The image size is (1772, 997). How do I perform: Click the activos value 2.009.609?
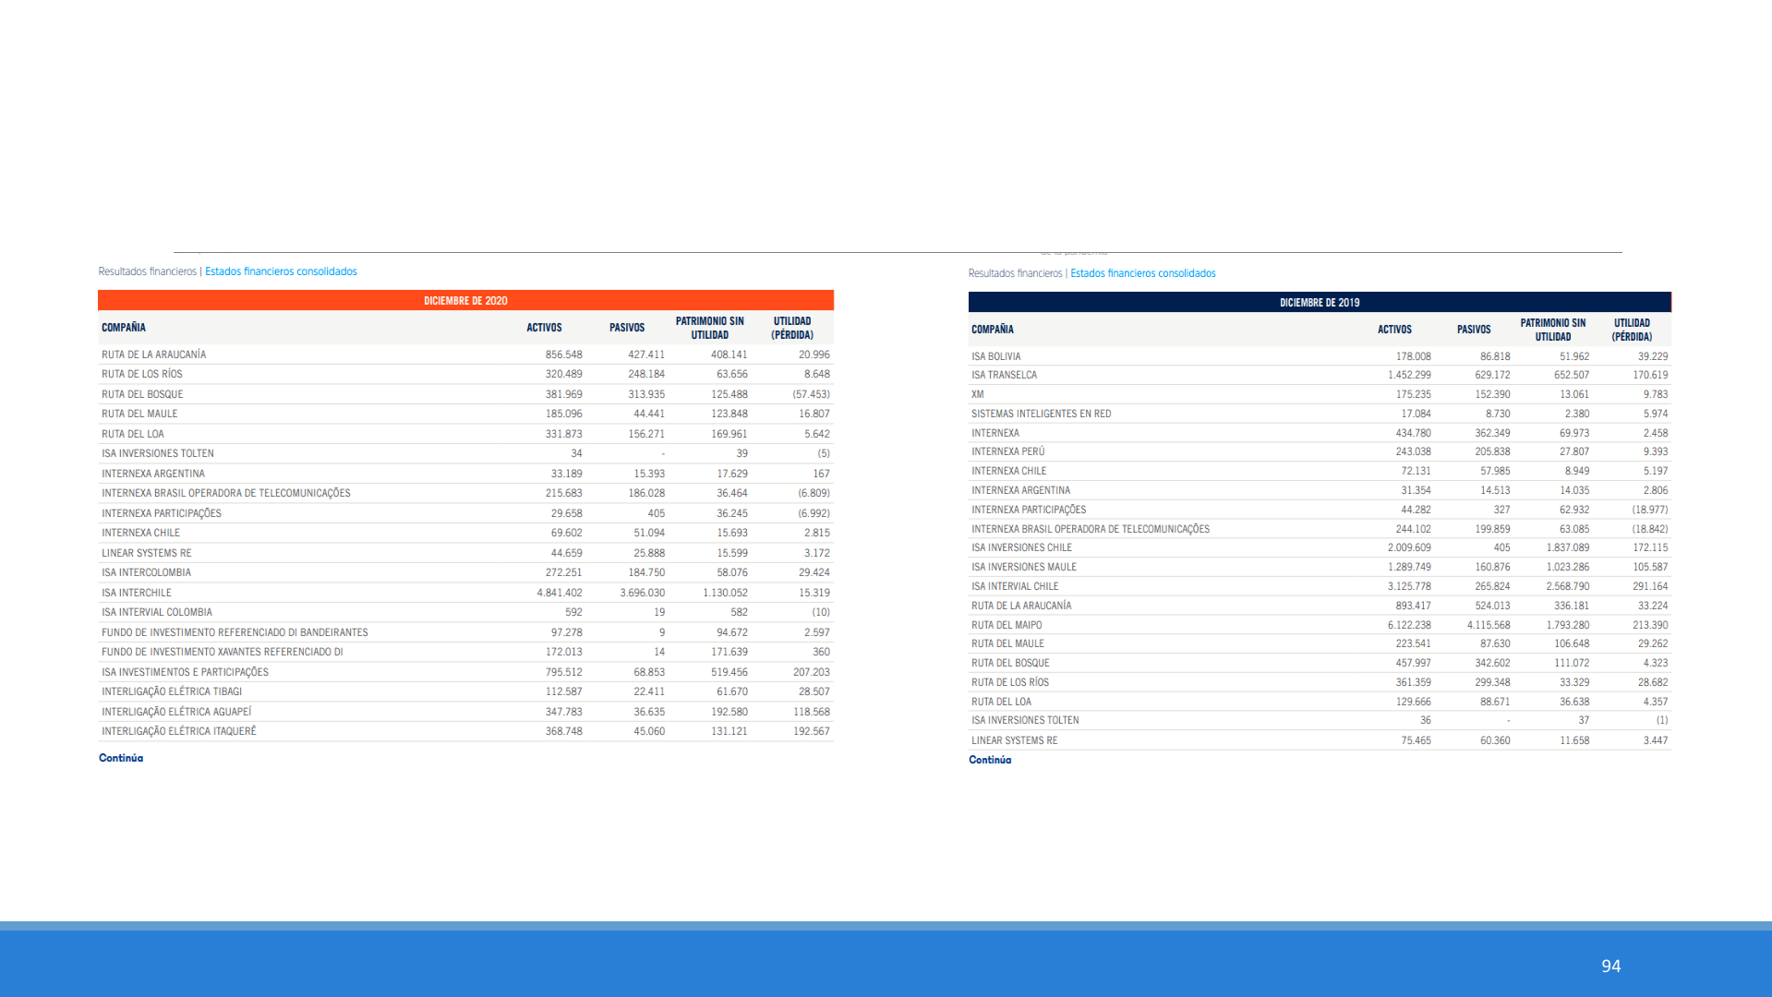pos(1409,547)
